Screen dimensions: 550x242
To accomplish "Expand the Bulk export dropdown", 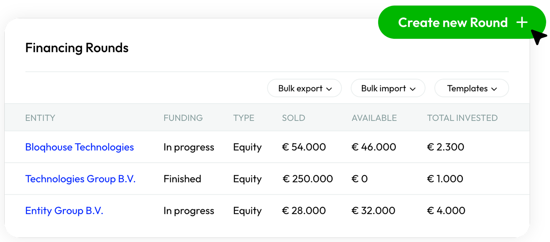I will pyautogui.click(x=304, y=88).
